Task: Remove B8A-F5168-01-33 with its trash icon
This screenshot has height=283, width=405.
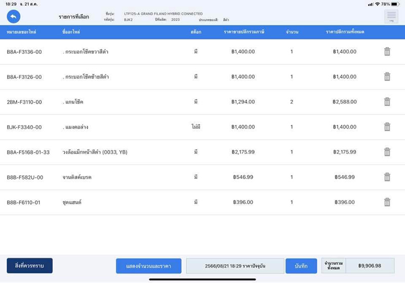Action: coord(387,152)
